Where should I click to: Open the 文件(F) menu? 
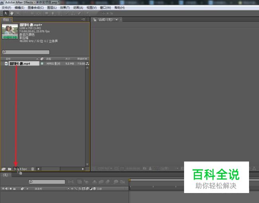point(6,8)
